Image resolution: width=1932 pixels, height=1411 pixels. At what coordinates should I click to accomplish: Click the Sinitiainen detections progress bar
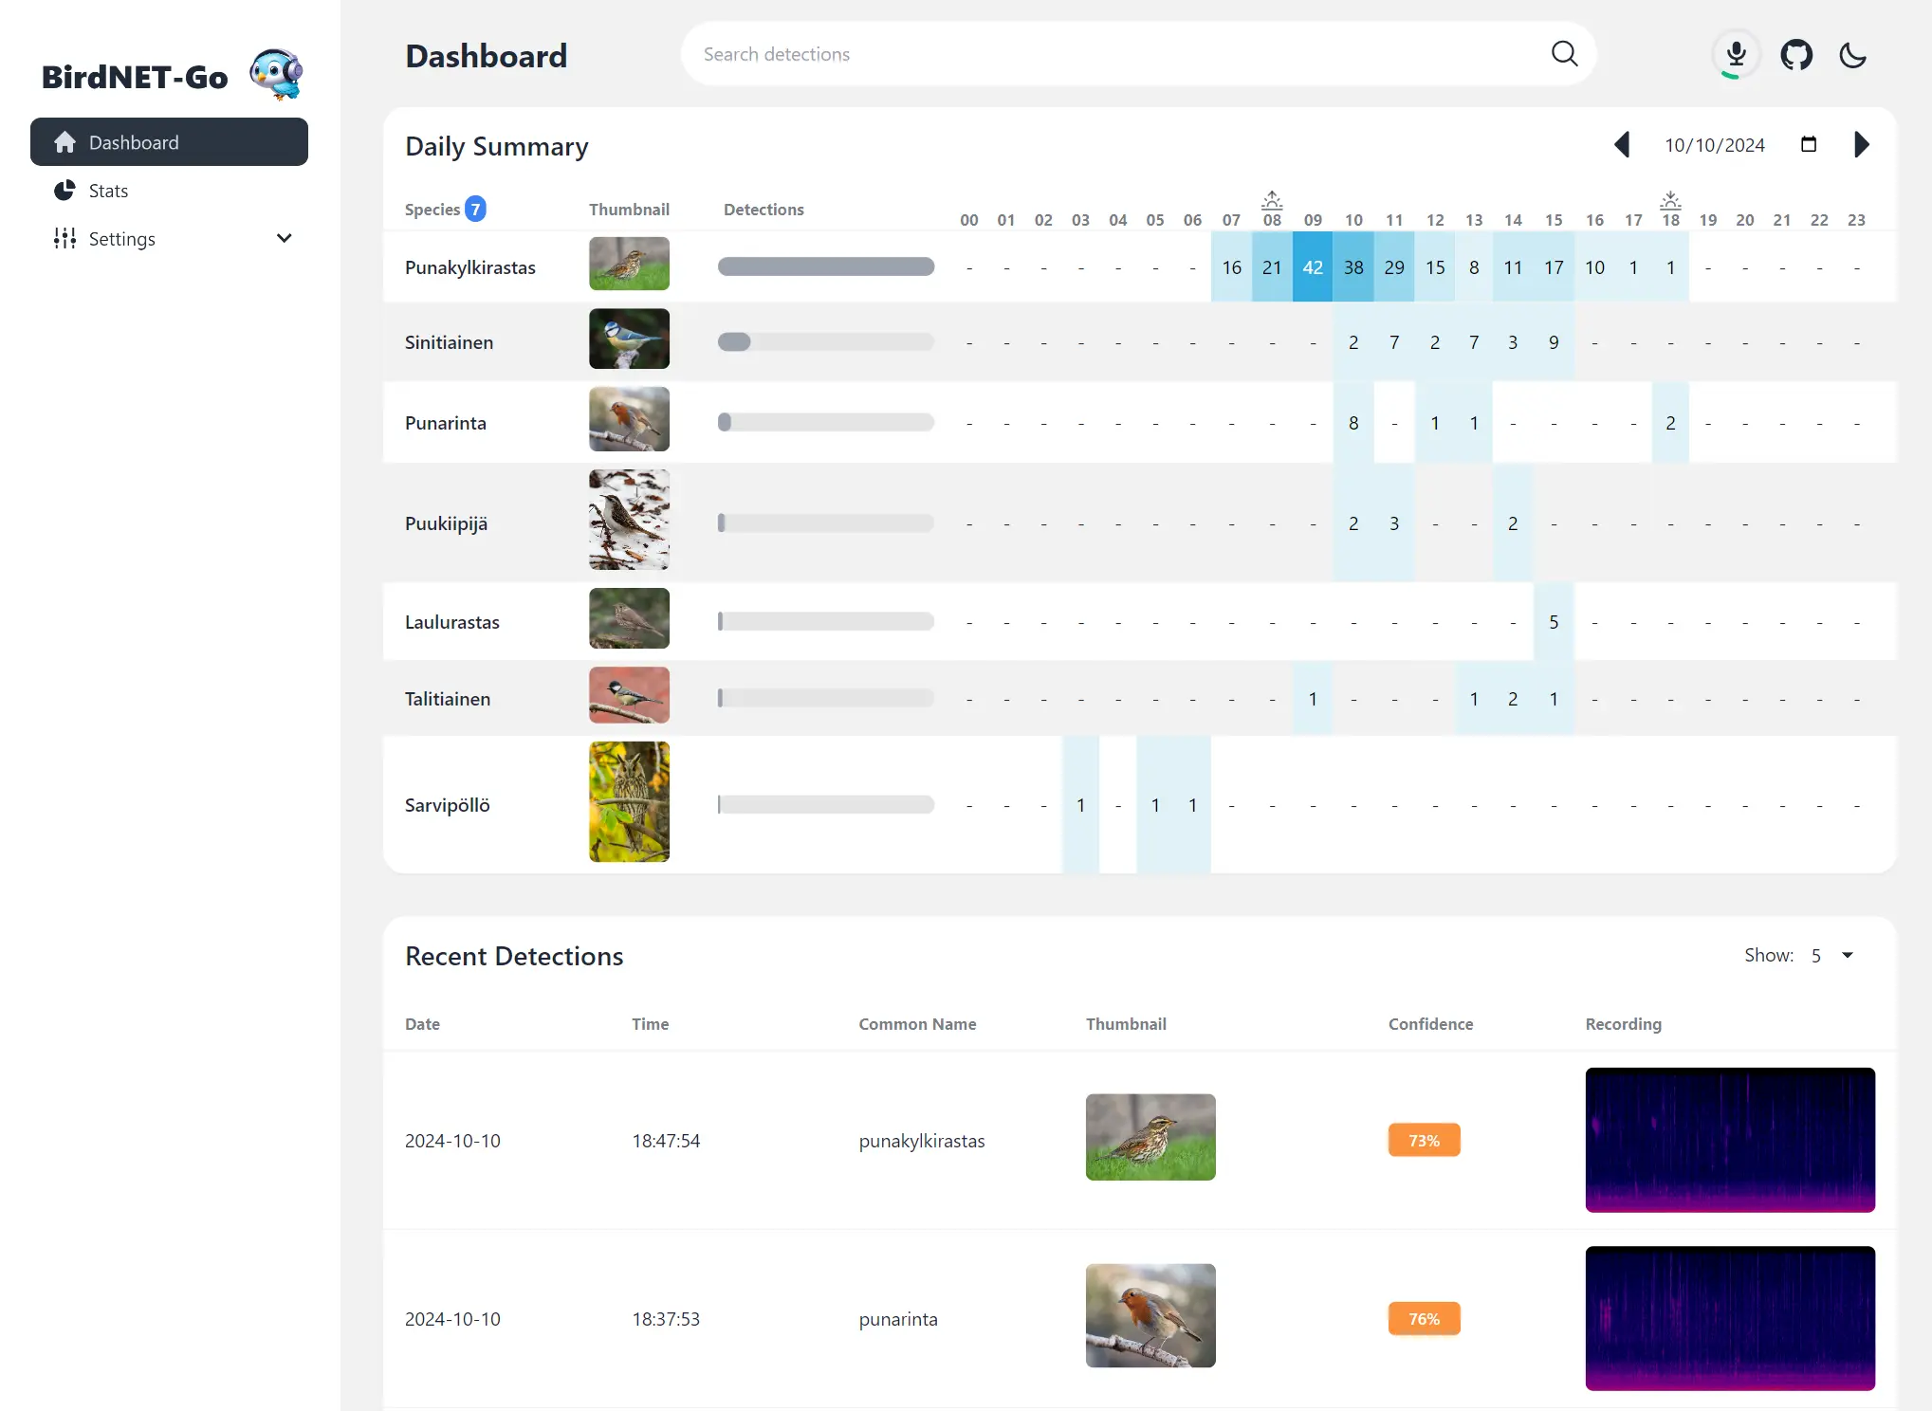826,341
